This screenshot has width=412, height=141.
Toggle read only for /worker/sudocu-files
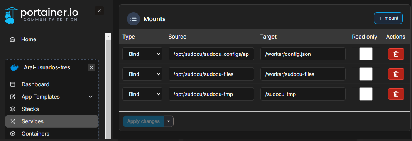point(366,74)
